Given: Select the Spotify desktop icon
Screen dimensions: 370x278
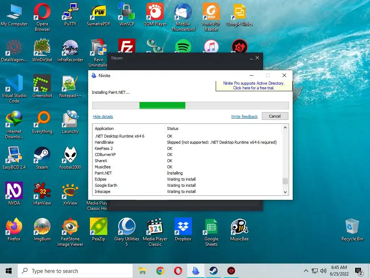Looking at the screenshot, I should point(183,46).
